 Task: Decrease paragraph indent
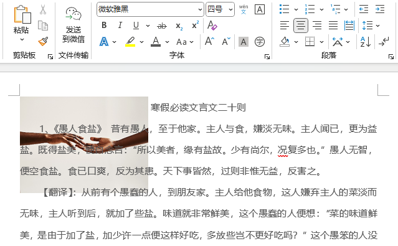point(364,9)
